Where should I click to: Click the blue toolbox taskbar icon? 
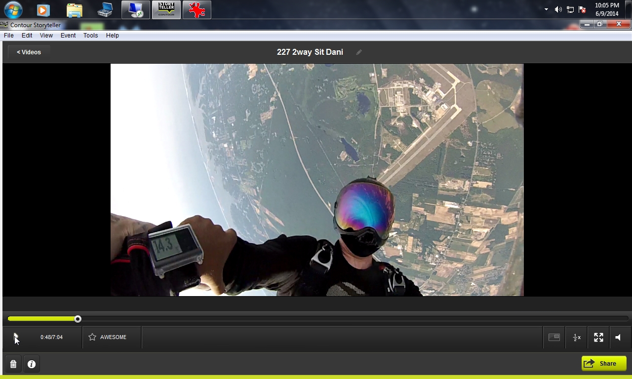pyautogui.click(x=105, y=10)
